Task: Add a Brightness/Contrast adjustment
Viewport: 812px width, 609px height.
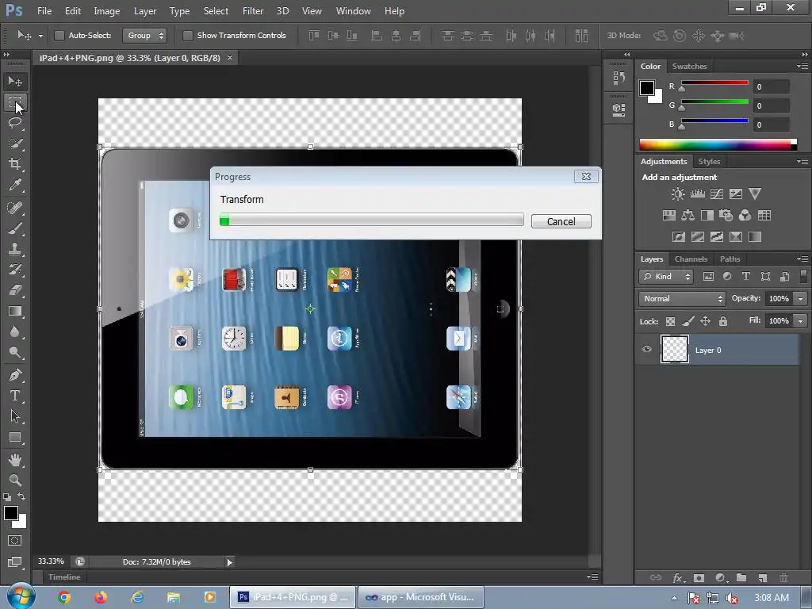Action: pyautogui.click(x=678, y=194)
